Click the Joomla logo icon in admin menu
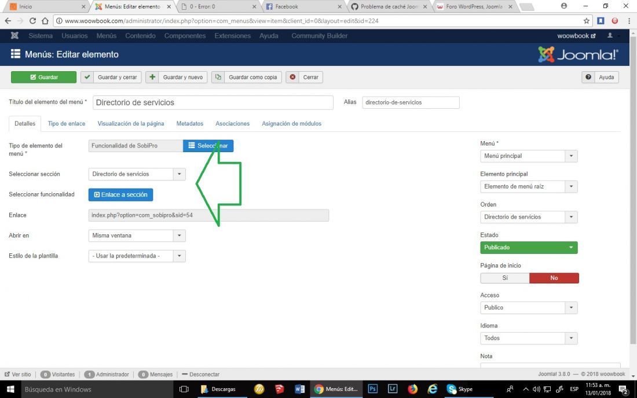Image resolution: width=637 pixels, height=398 pixels. (14, 36)
